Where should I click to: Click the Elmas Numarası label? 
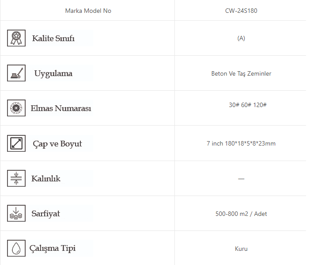[x=61, y=108]
